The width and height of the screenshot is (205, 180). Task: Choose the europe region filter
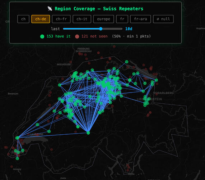tap(103, 19)
